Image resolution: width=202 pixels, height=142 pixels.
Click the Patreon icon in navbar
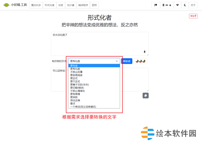click(x=156, y=5)
